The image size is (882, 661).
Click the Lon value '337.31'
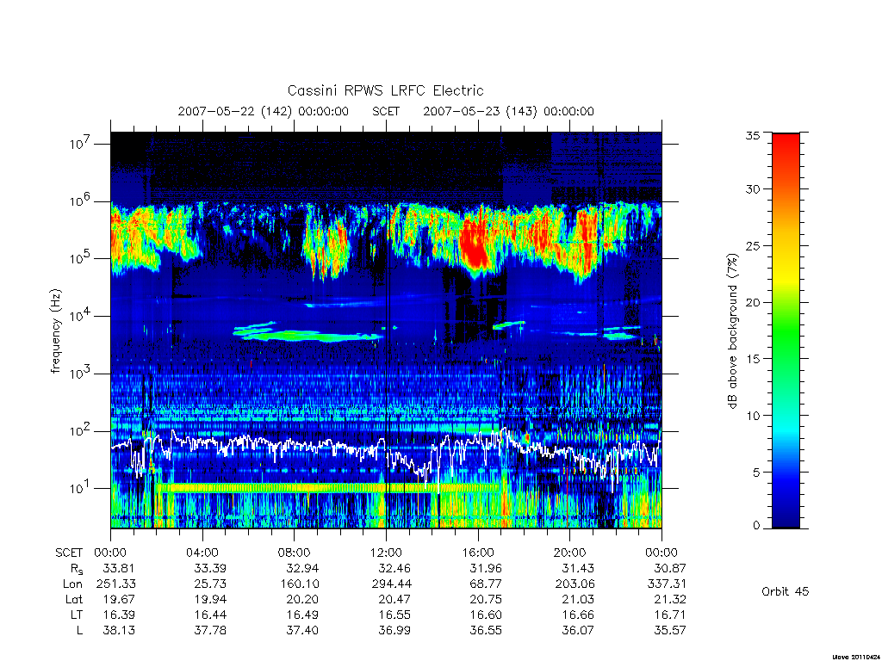tap(667, 584)
